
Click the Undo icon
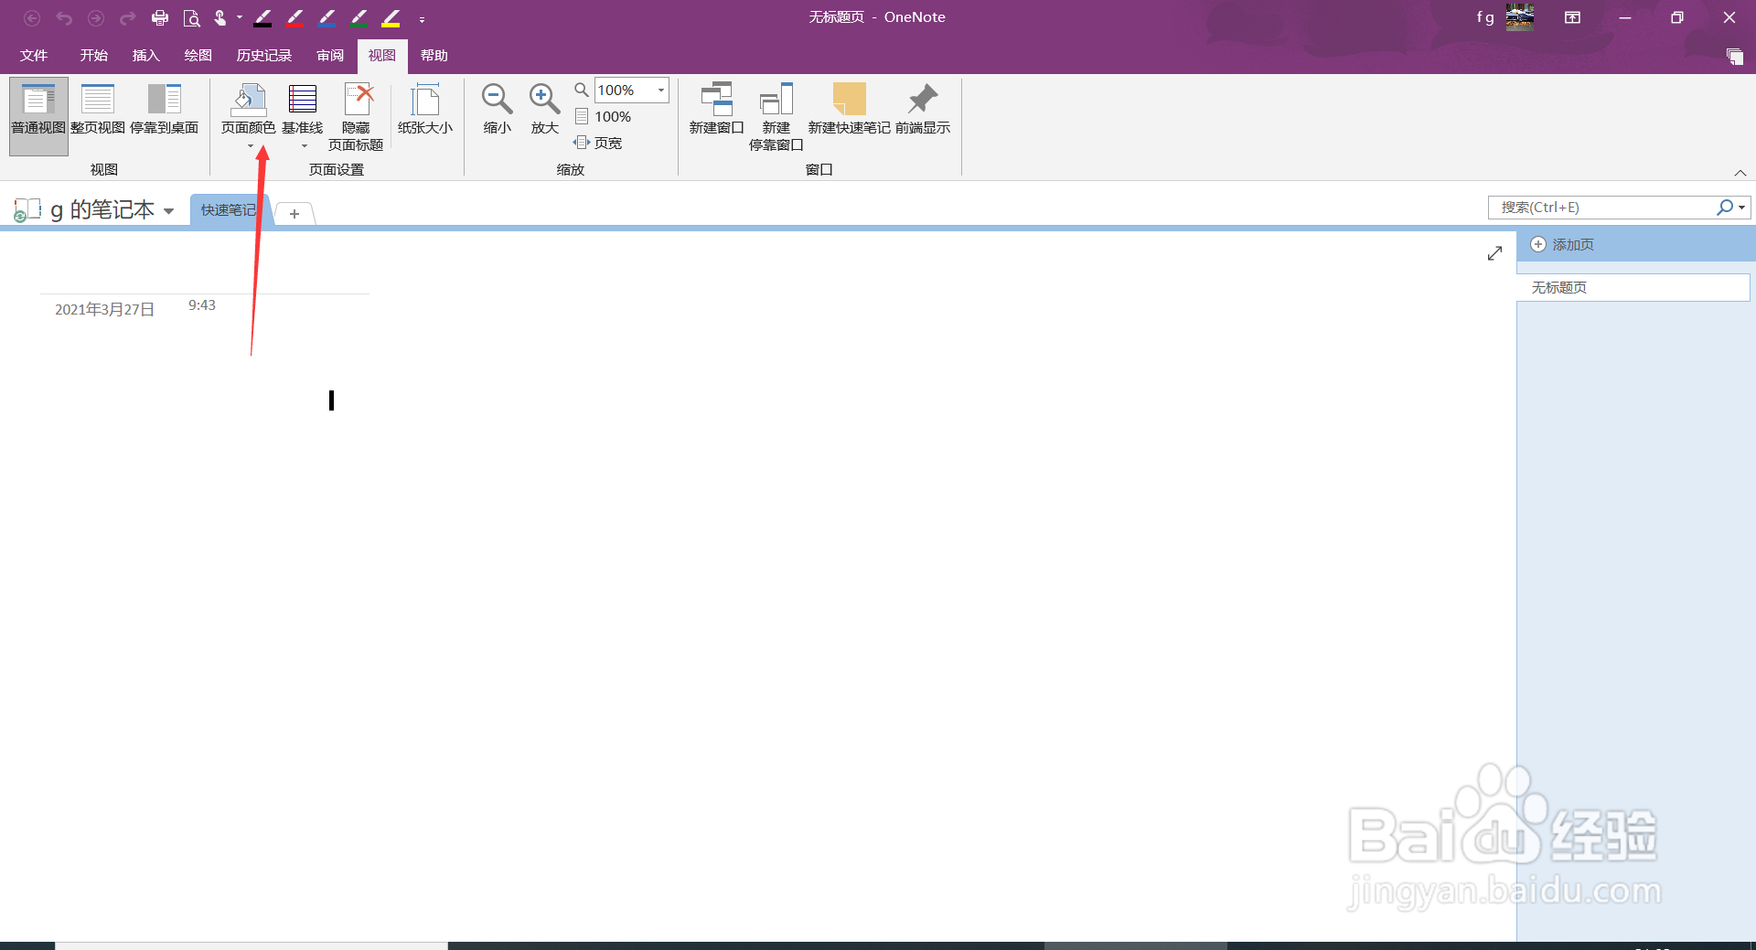point(64,17)
